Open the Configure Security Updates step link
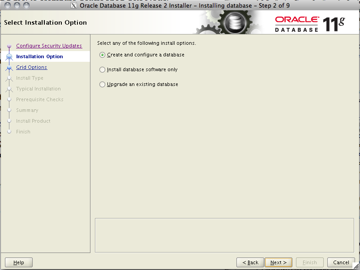Screen dimensions: 360x270 coord(49,46)
